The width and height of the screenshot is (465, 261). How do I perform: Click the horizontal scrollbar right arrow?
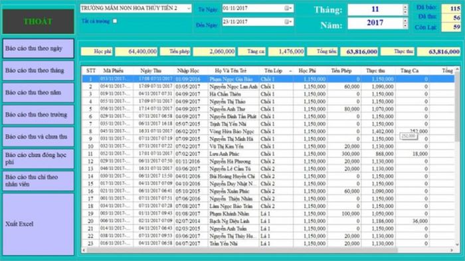click(452, 250)
